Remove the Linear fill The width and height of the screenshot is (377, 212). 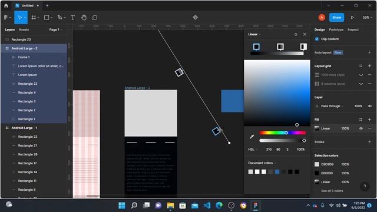tap(369, 128)
